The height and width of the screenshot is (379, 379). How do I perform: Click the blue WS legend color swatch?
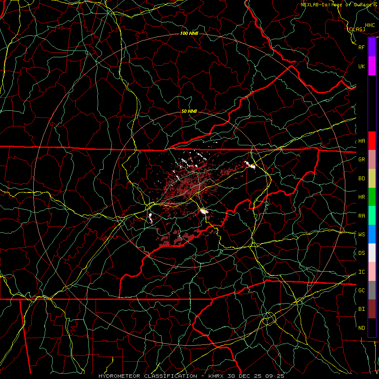coord(372,234)
